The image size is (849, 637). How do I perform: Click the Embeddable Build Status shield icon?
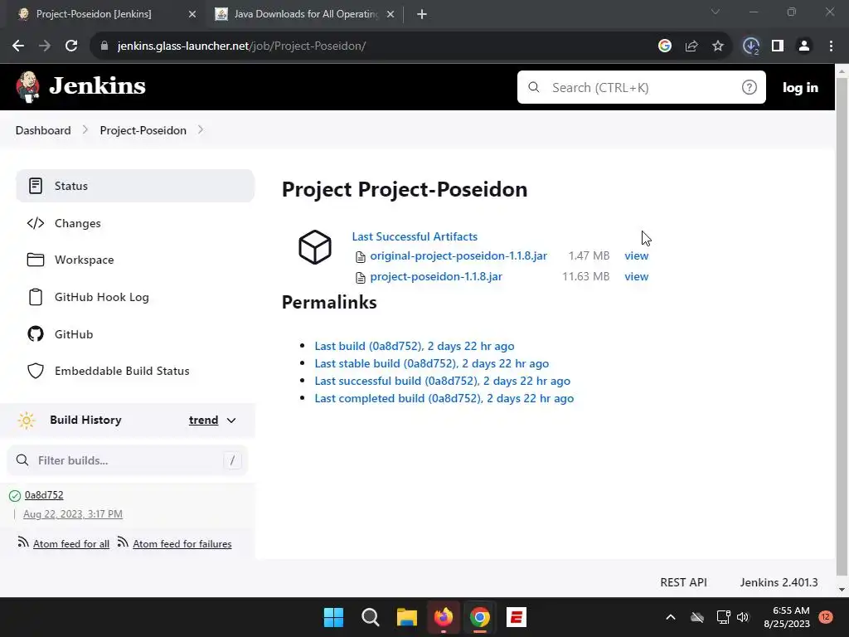(35, 371)
